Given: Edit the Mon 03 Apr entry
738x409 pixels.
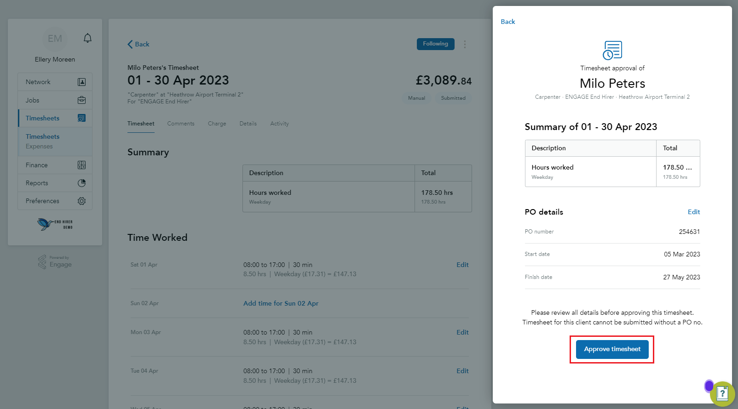Looking at the screenshot, I should point(462,332).
